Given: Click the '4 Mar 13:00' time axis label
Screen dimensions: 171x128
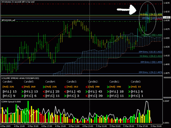Looking at the screenshot, I should click(x=19, y=126).
